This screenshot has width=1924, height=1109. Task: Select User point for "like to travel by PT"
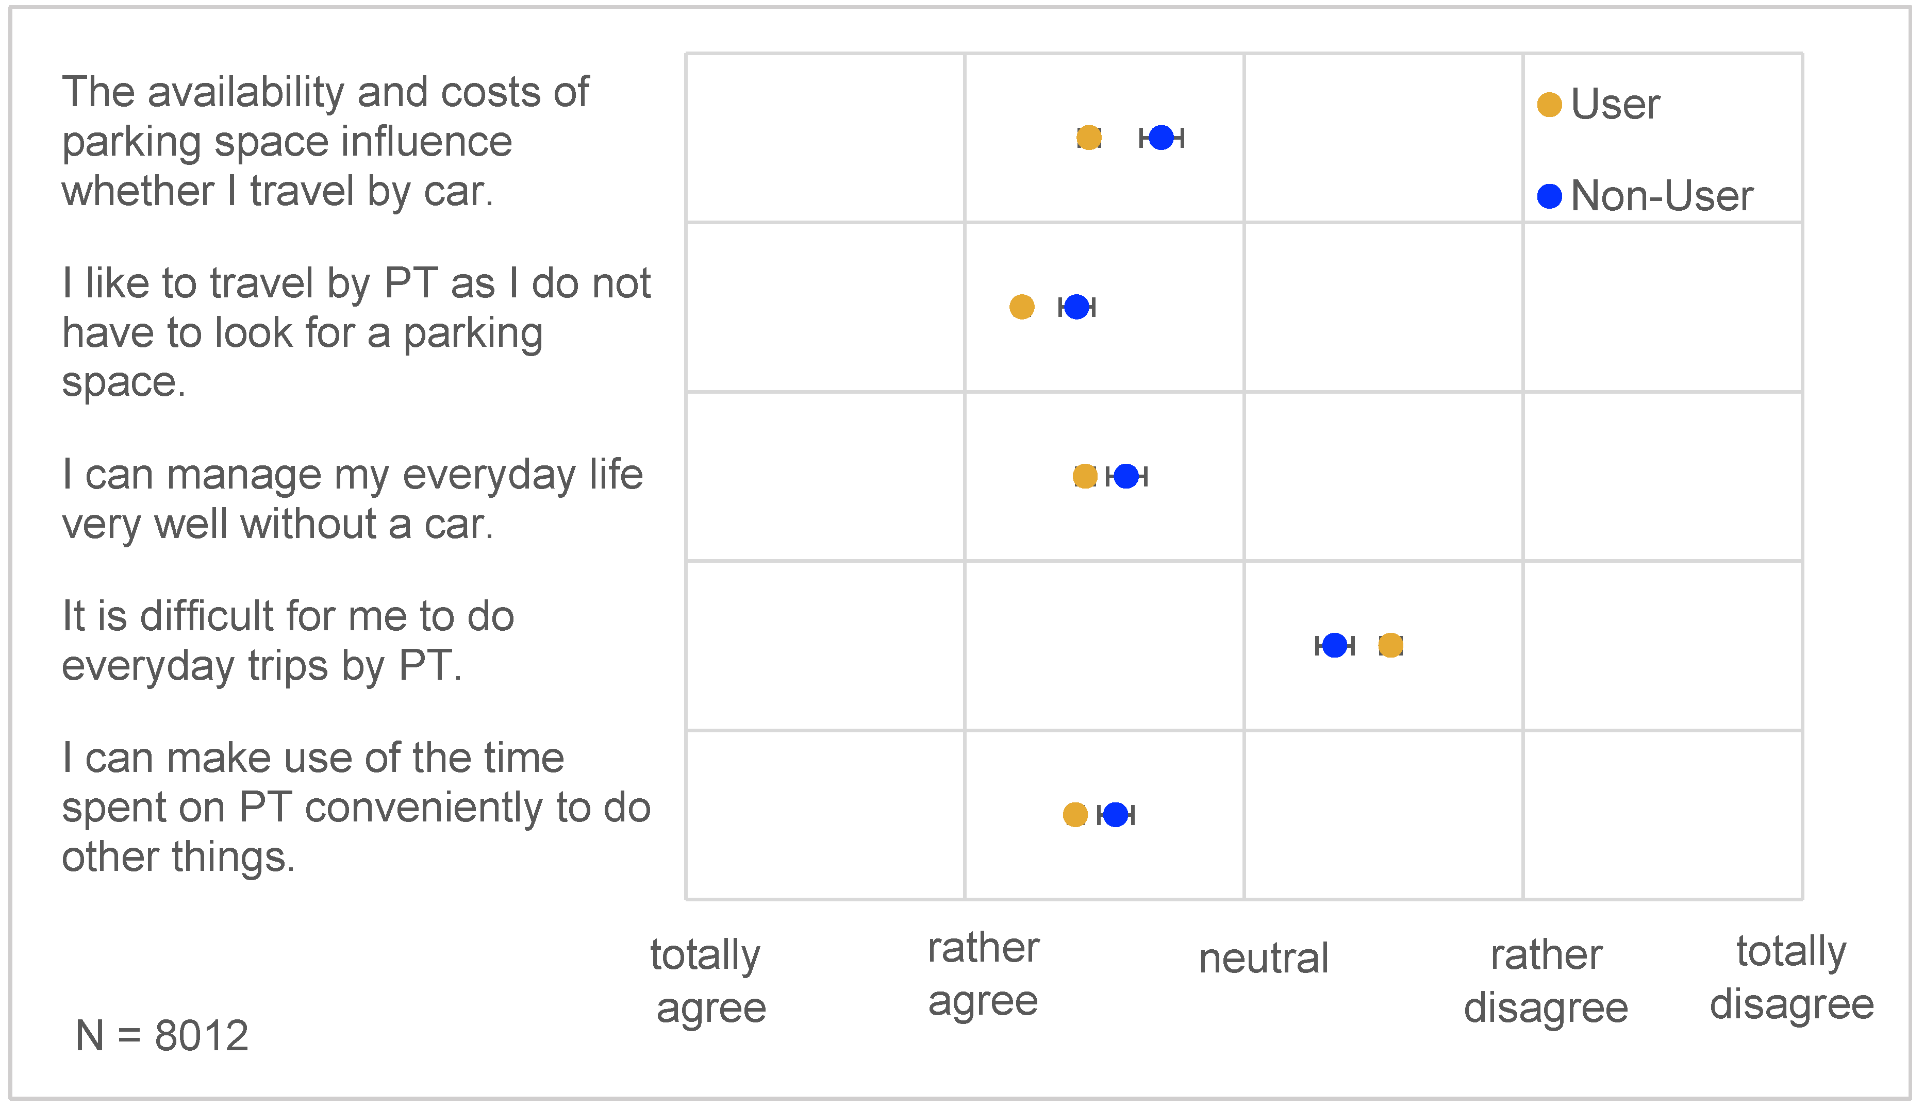1021,307
